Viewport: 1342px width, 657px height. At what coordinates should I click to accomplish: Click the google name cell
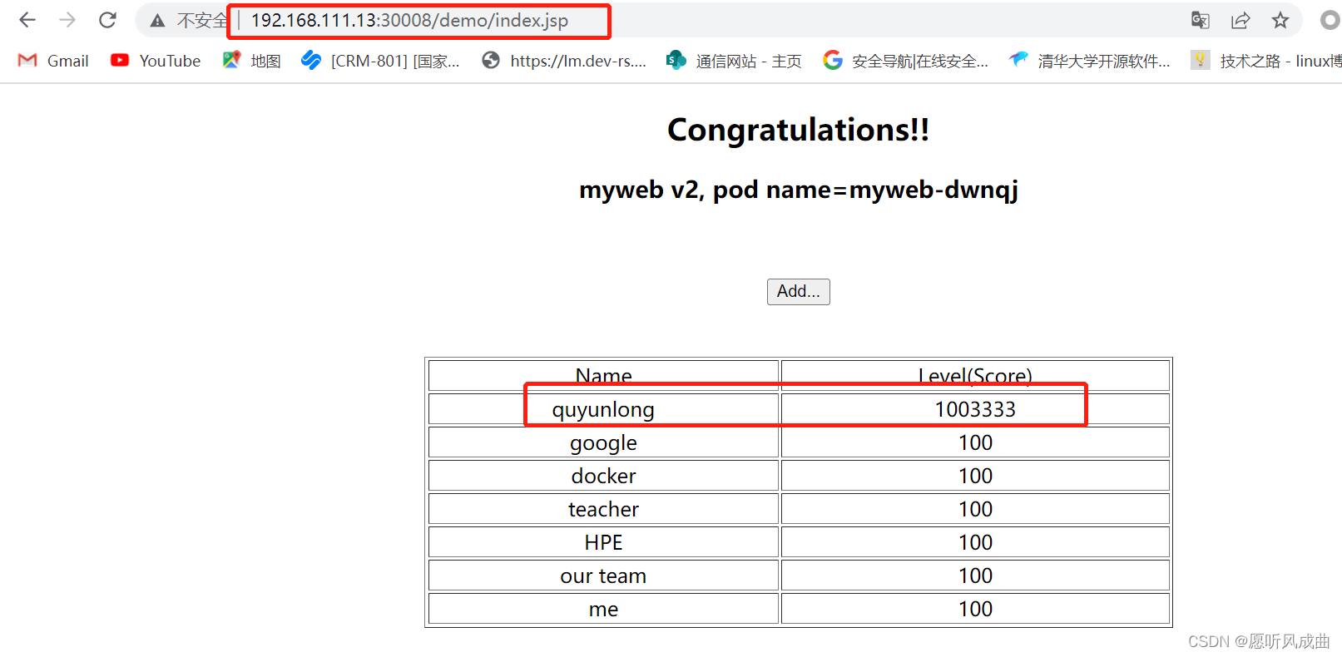(x=604, y=442)
